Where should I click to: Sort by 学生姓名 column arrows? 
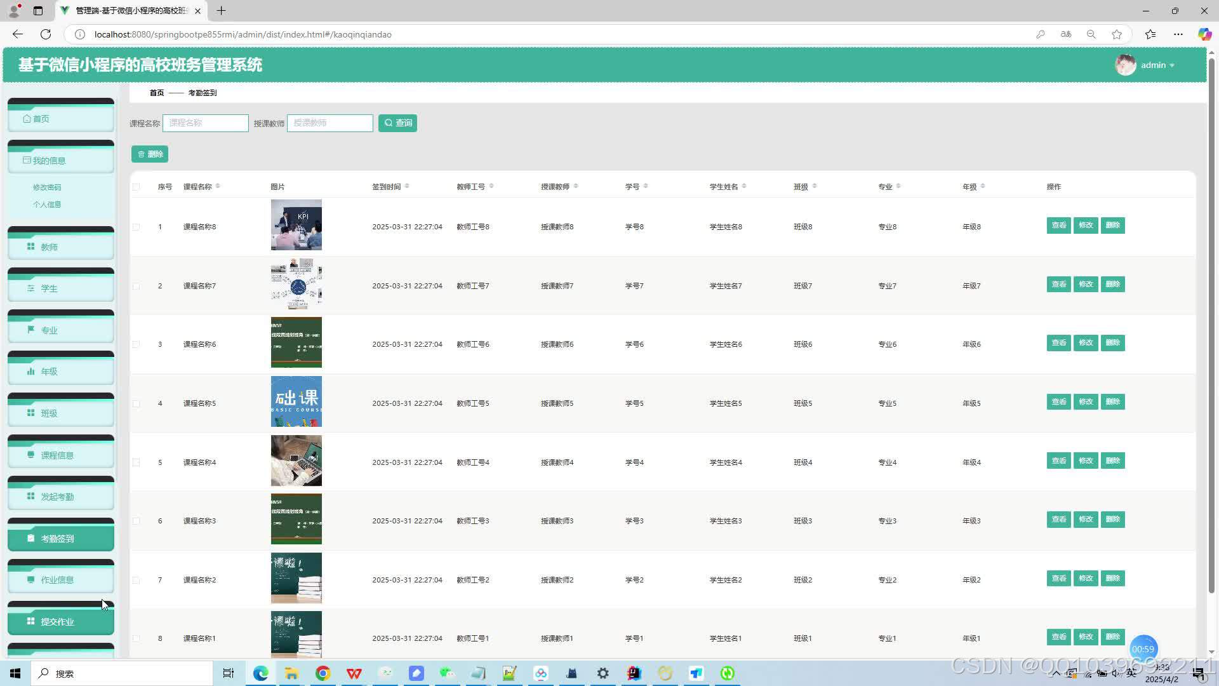click(744, 186)
